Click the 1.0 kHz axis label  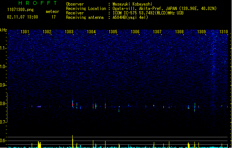(3, 67)
